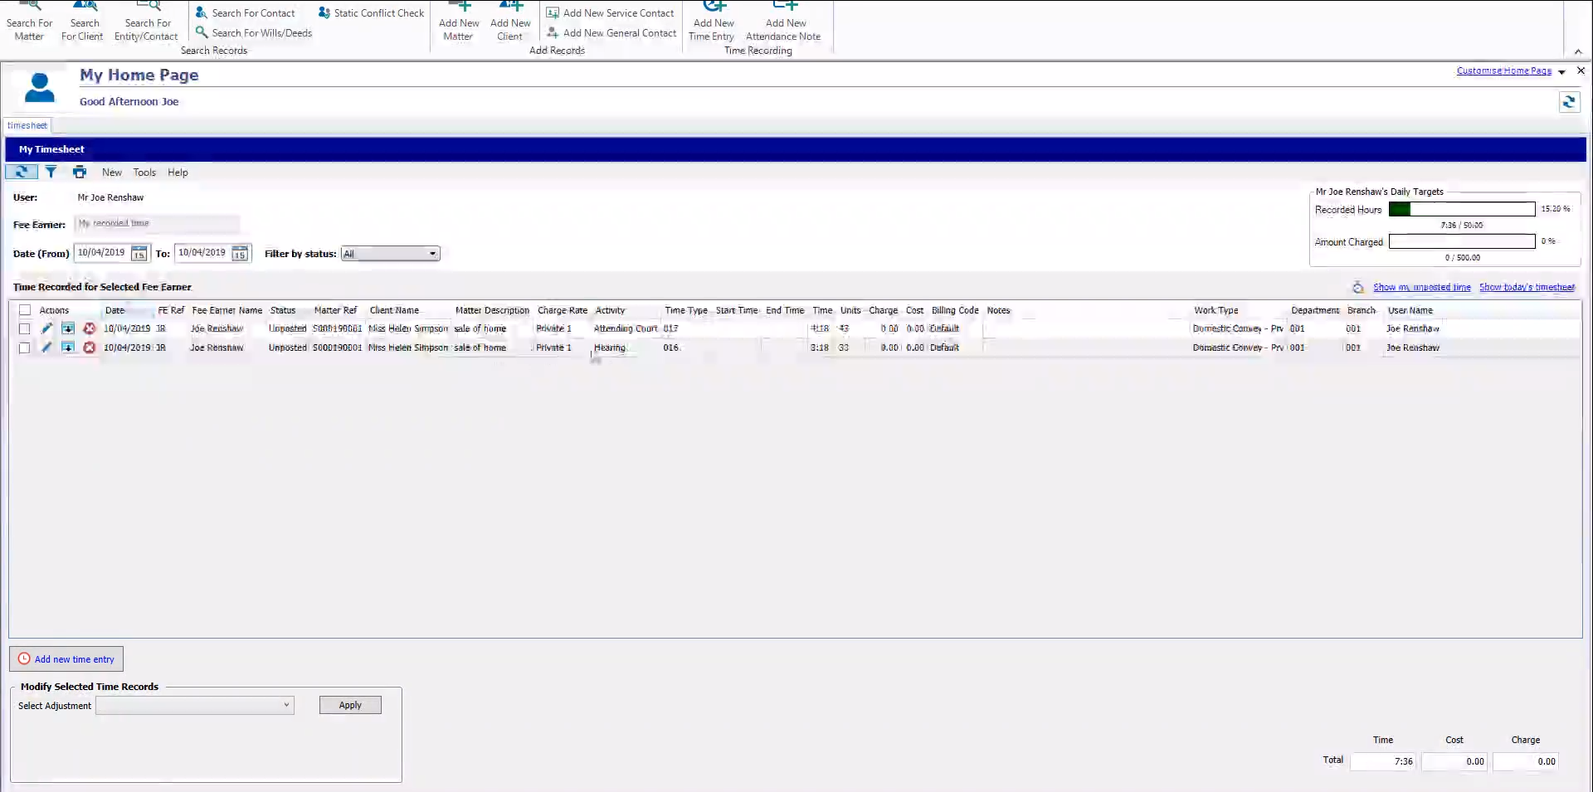The width and height of the screenshot is (1593, 792).
Task: Edit the Hearing entry with its pencil icon
Action: click(x=46, y=347)
